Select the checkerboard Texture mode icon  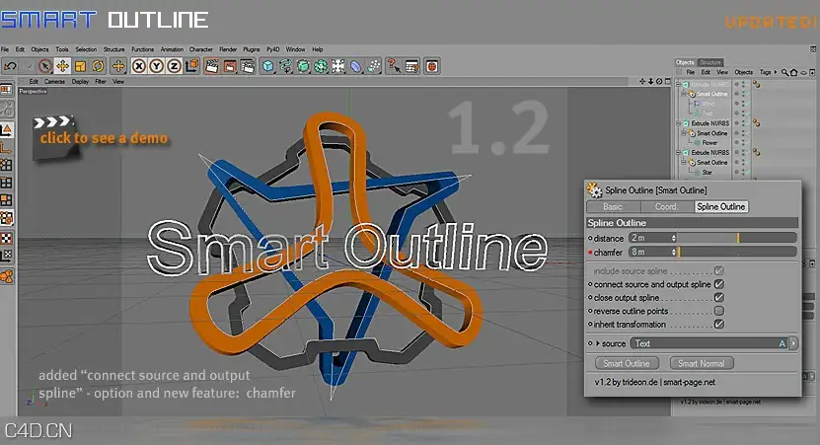pos(6,239)
